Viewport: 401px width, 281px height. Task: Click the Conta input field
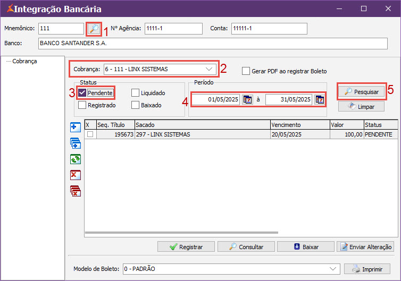pyautogui.click(x=269, y=29)
